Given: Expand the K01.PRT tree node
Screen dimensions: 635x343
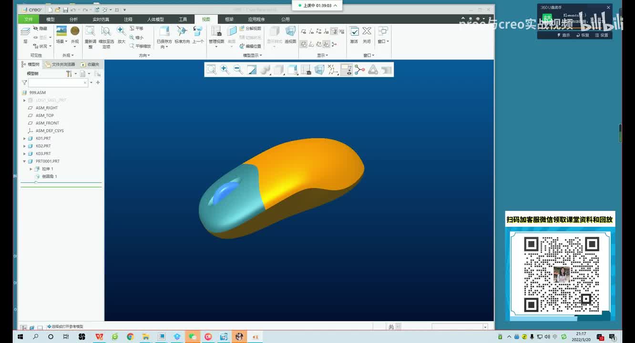Looking at the screenshot, I should pos(24,139).
